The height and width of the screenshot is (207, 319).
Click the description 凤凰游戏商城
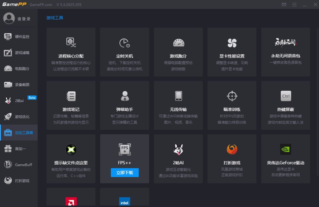232,169
